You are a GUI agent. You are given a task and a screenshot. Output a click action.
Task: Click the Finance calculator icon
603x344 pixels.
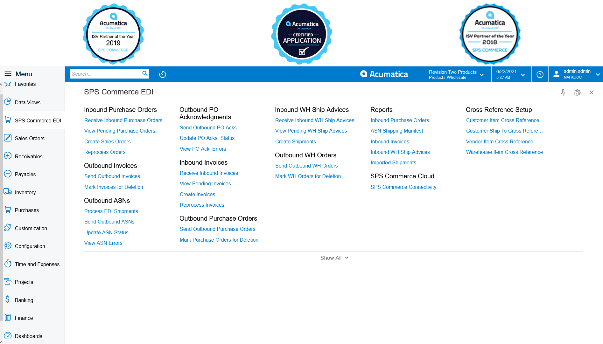[8, 318]
